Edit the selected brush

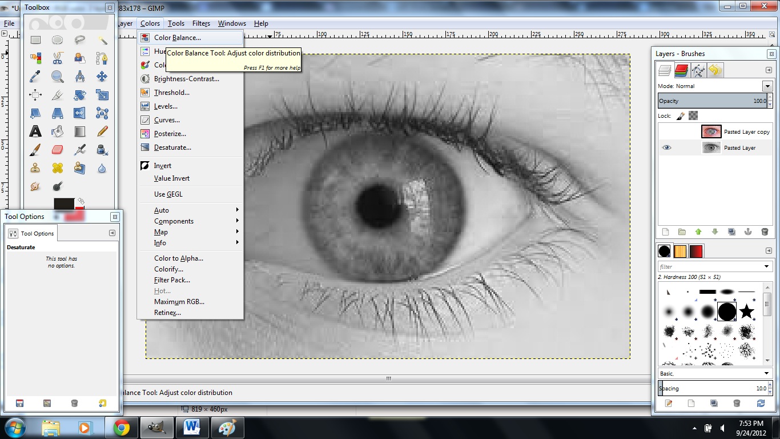[669, 403]
